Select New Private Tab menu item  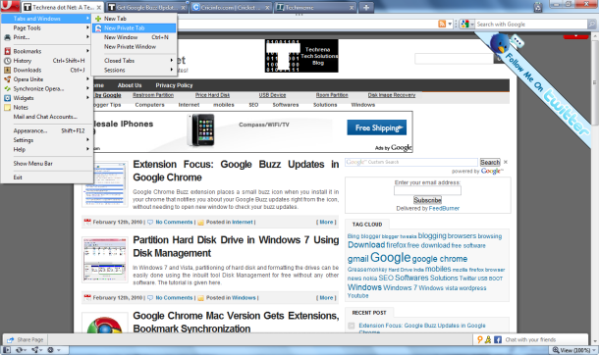(135, 28)
